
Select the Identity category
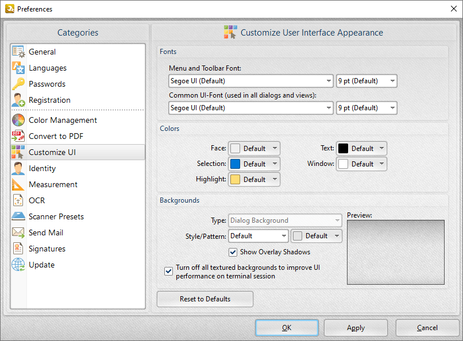pos(19,168)
